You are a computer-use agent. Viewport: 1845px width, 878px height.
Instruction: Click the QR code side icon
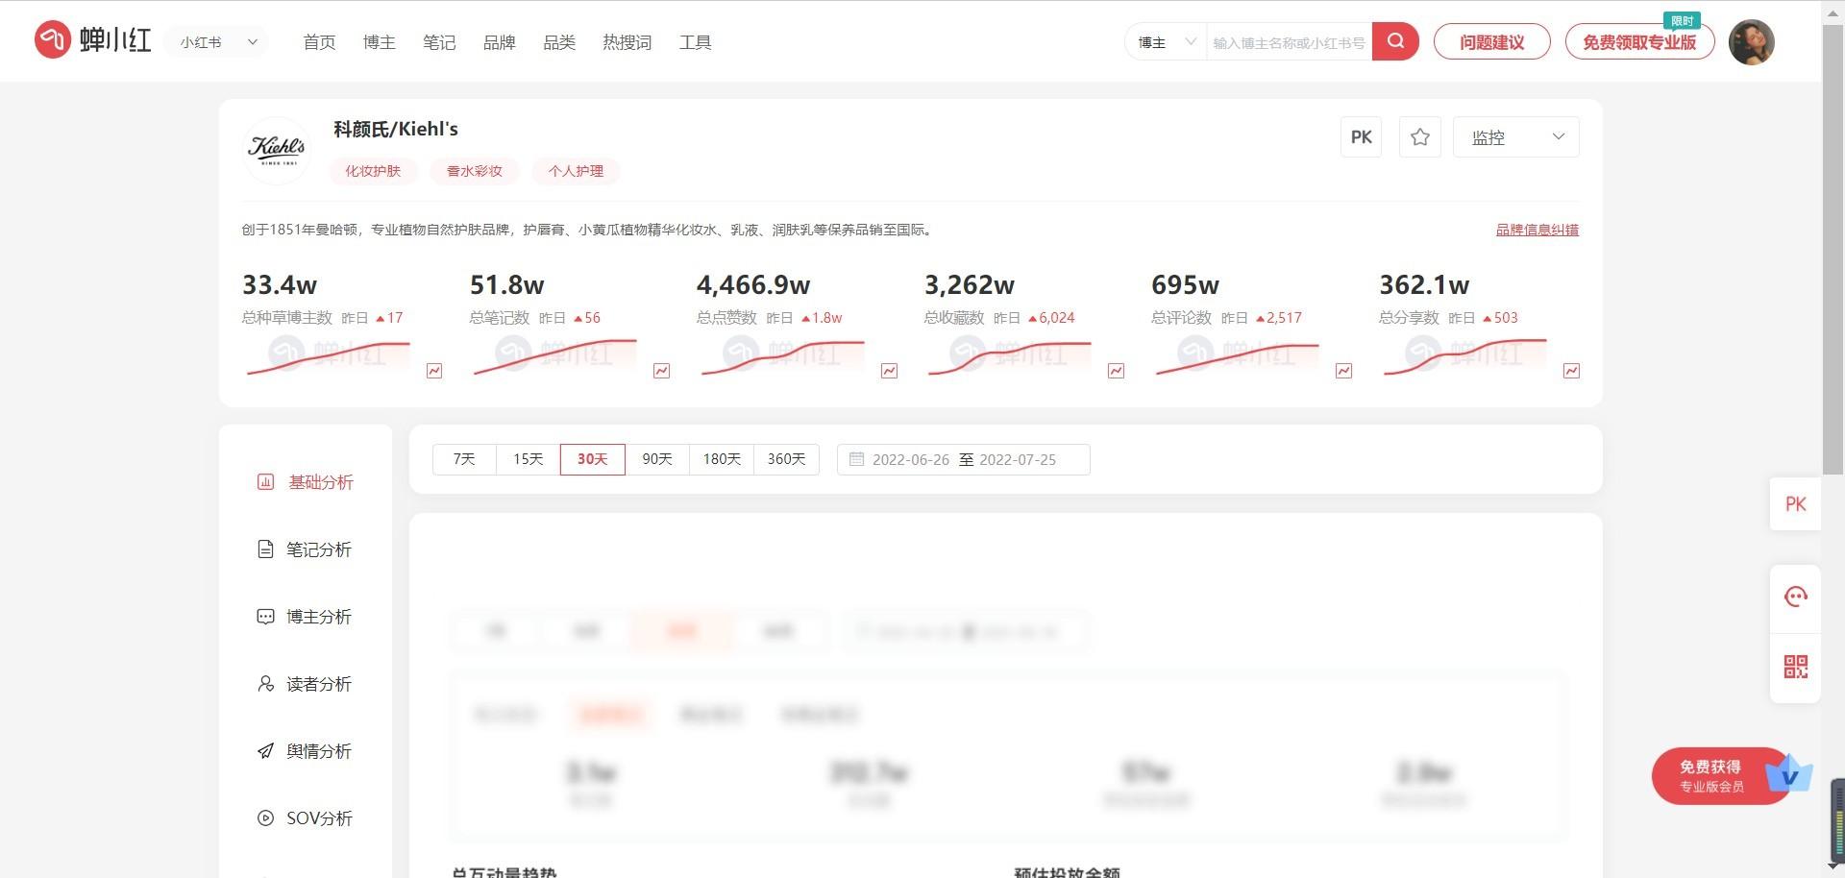click(x=1795, y=667)
